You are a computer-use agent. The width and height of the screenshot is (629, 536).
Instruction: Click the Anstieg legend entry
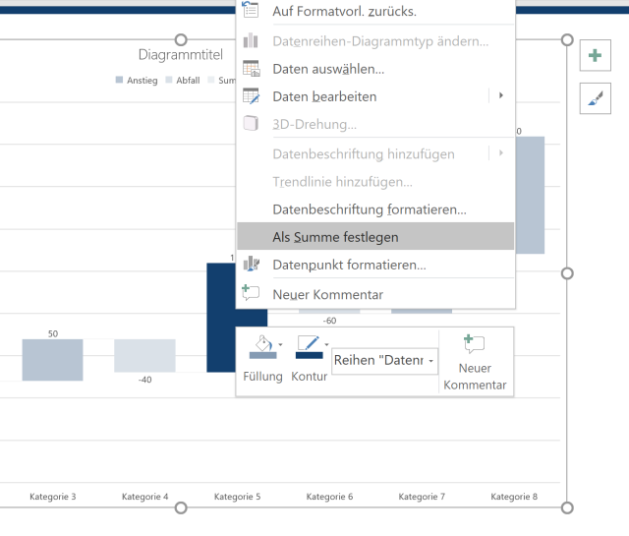click(137, 80)
